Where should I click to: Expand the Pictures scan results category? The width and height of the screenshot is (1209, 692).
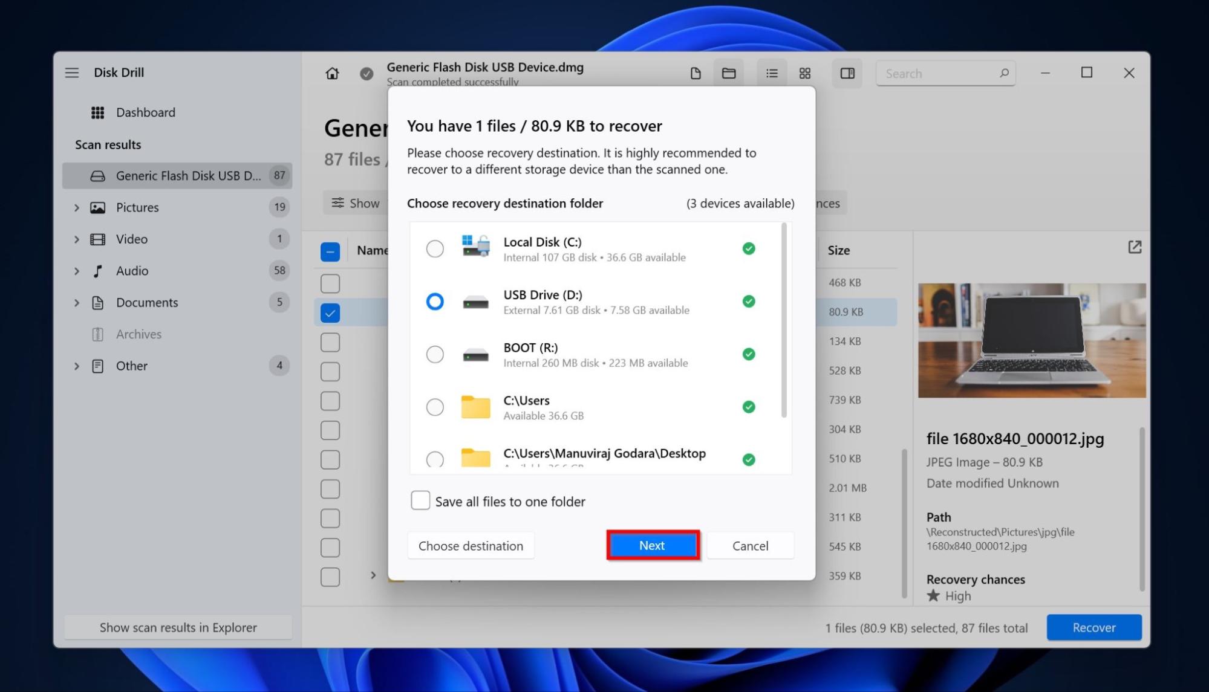(x=76, y=207)
